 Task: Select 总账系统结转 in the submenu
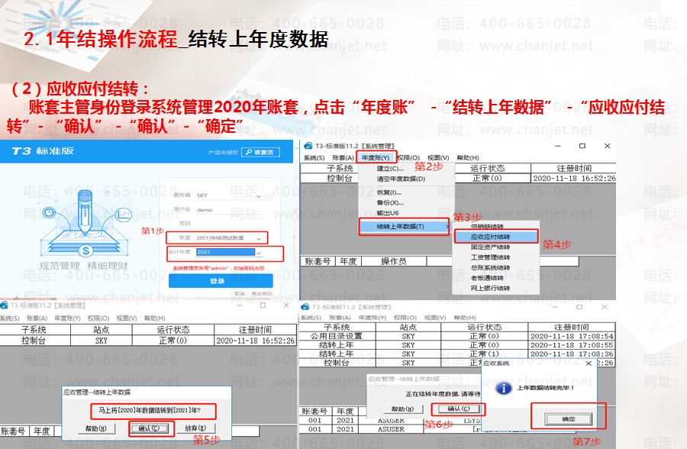coord(490,267)
